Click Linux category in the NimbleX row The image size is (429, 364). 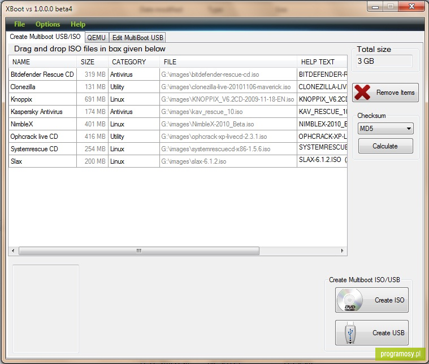[x=134, y=124]
